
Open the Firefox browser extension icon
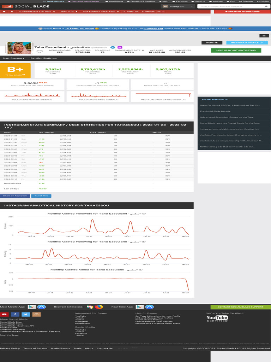99,307
